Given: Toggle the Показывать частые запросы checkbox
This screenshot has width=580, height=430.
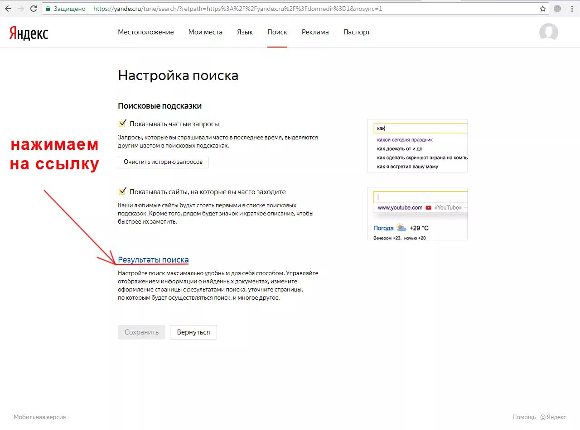Looking at the screenshot, I should coord(122,124).
